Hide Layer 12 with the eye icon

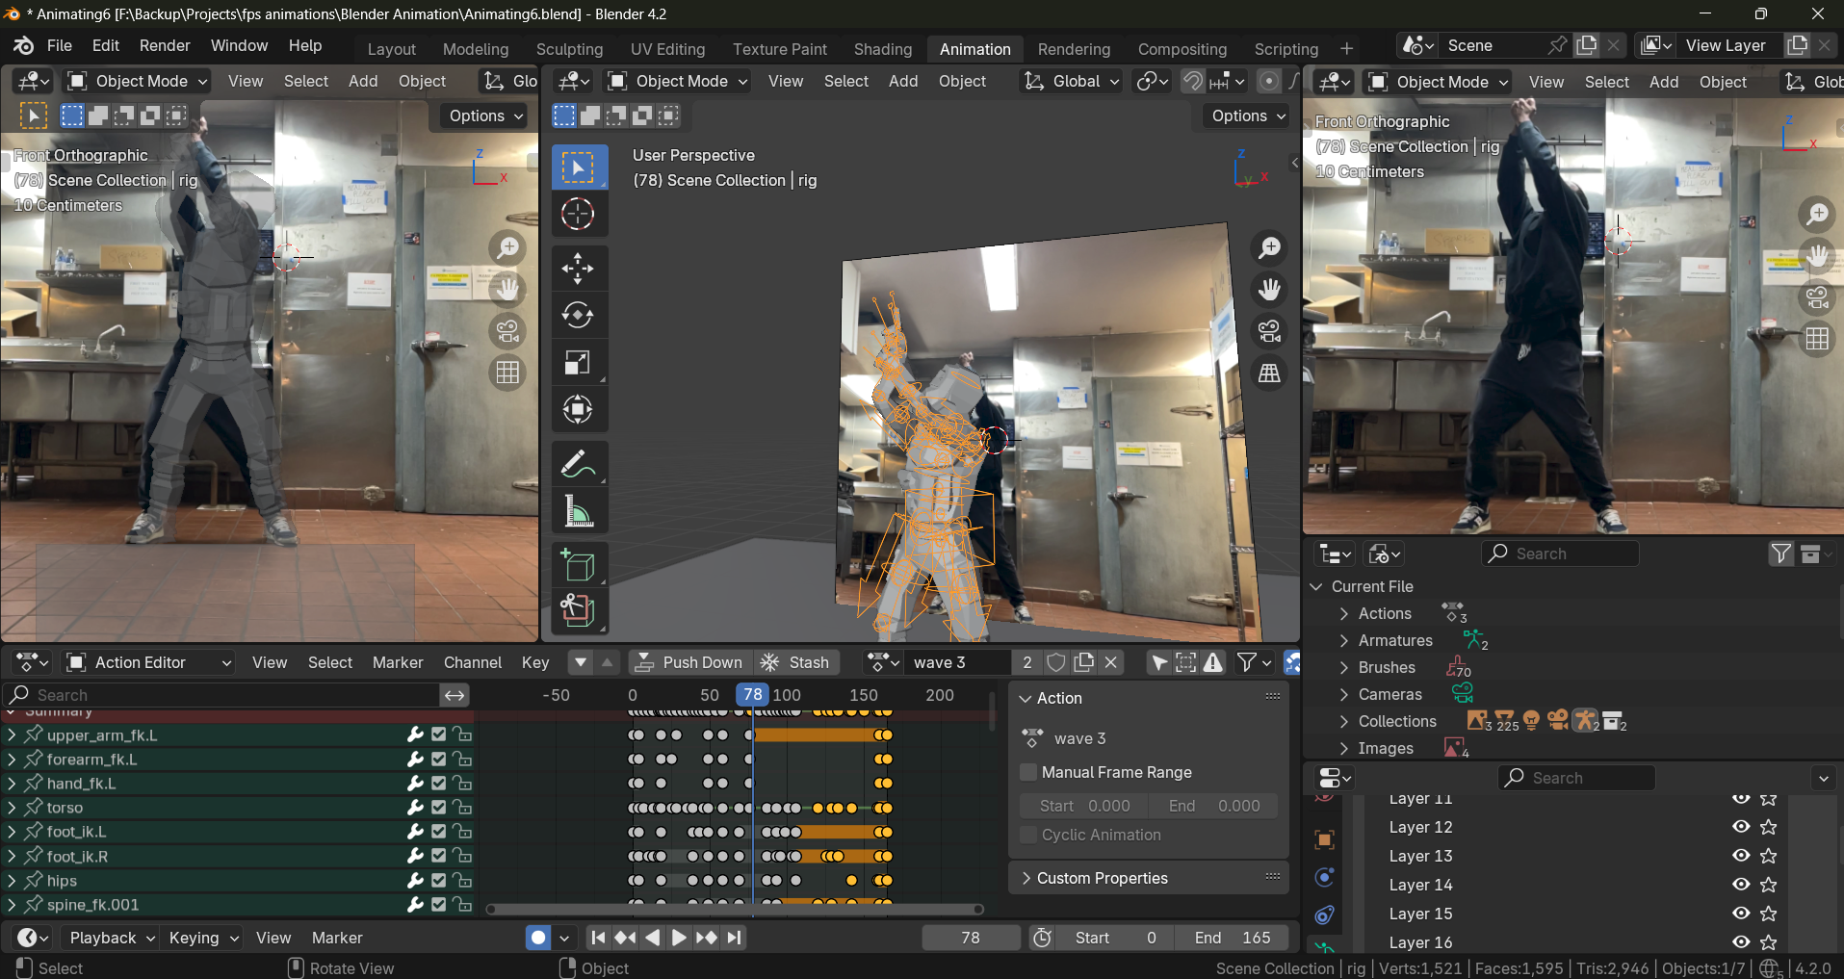coord(1740,827)
